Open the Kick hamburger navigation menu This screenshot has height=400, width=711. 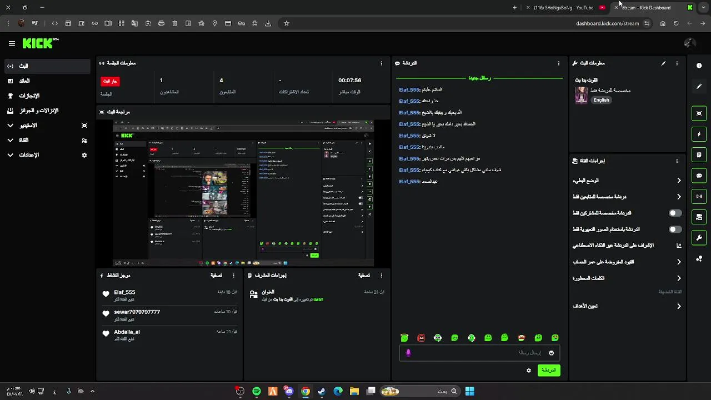12,43
